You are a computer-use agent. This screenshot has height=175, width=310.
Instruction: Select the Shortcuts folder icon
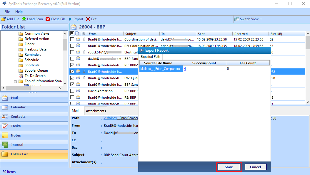21,65
